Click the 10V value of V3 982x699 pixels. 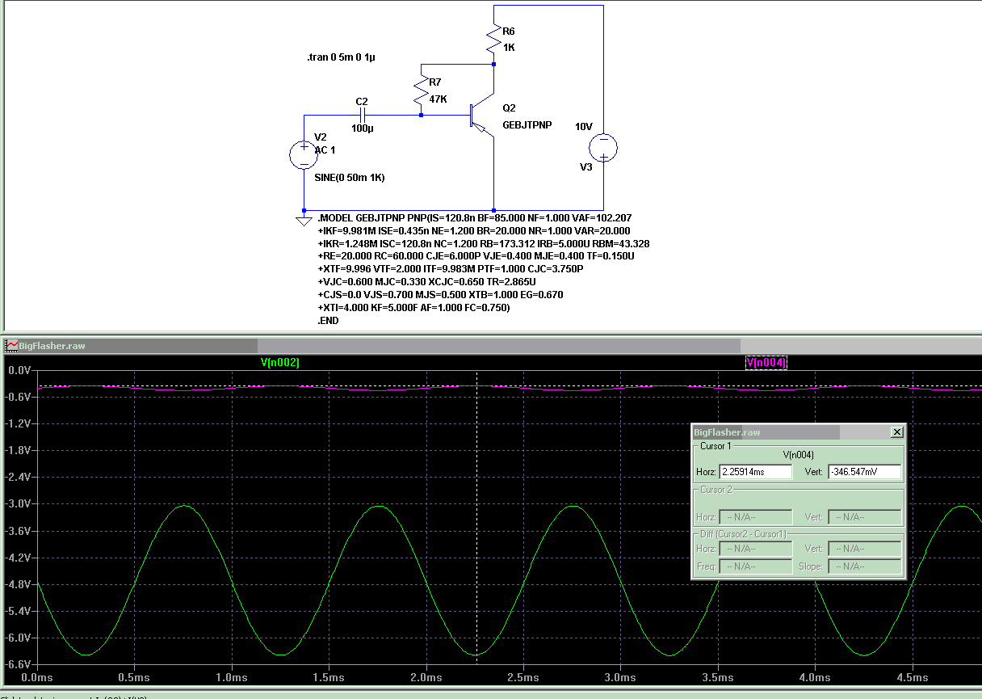coord(584,126)
